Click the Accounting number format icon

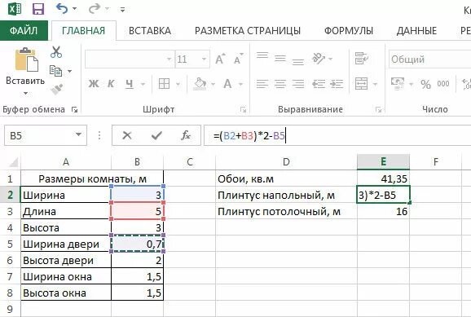398,84
